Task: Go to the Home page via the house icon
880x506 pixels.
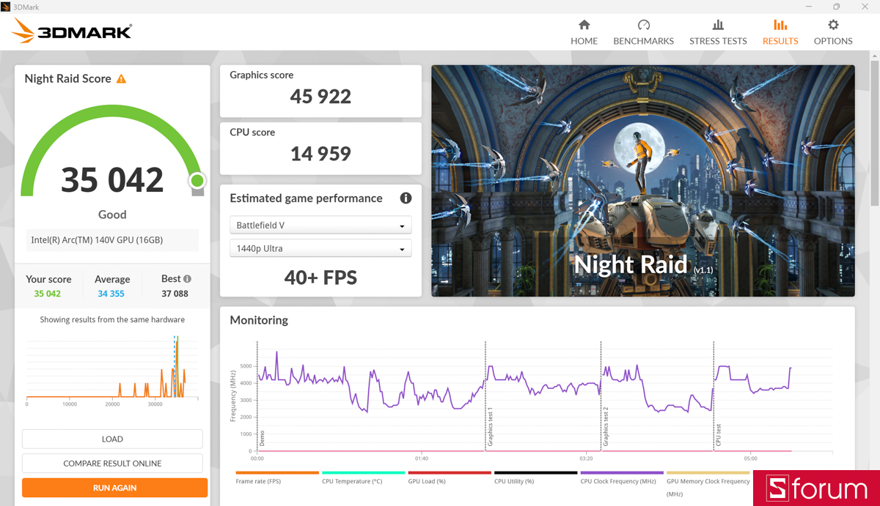Action: point(584,25)
